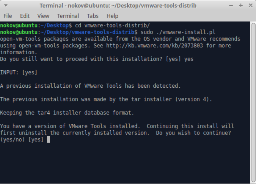Open the window menu arrow in title bar

point(6,6)
